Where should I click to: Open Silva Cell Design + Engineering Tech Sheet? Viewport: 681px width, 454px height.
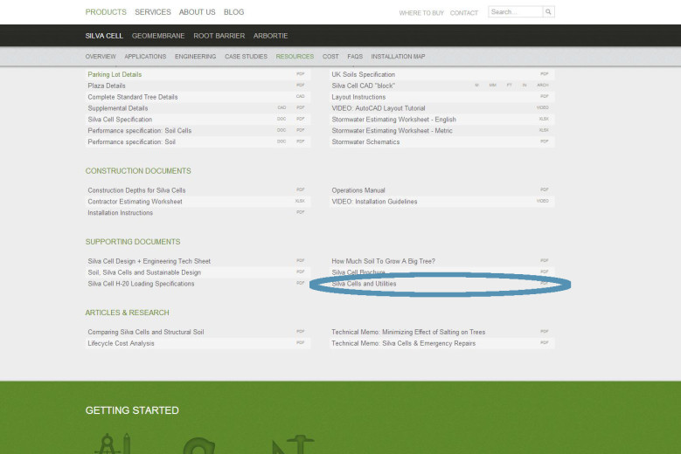tap(149, 261)
